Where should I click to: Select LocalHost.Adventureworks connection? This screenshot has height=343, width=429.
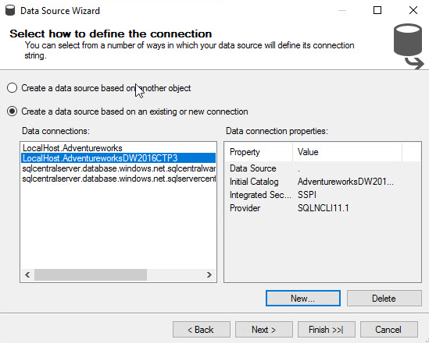click(118, 148)
